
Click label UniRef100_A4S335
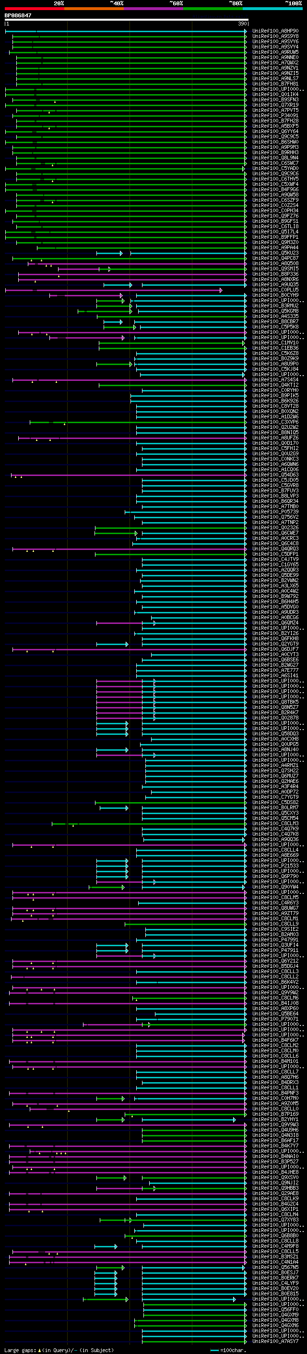tap(275, 317)
